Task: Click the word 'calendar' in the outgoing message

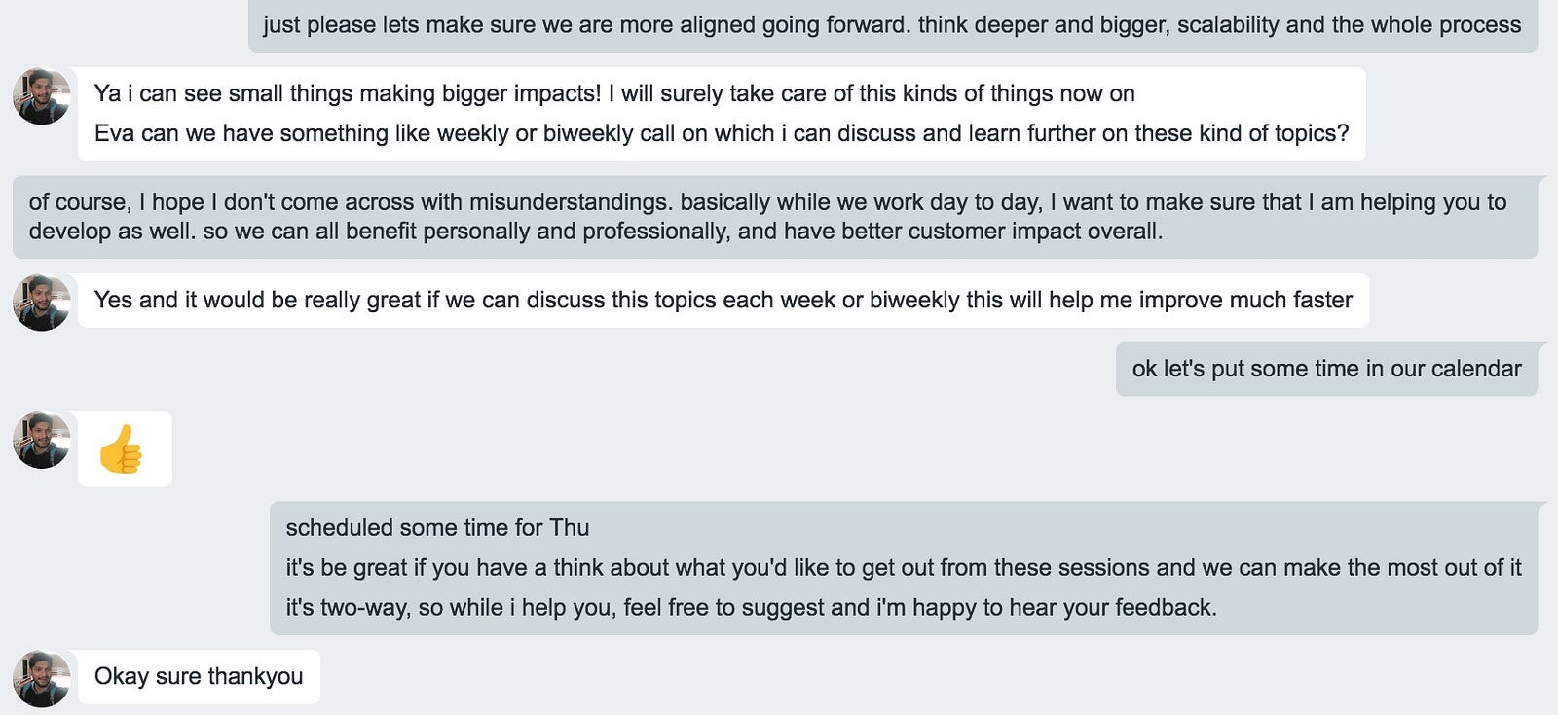Action: (1476, 369)
